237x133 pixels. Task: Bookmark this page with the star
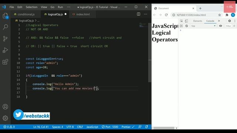(220, 15)
